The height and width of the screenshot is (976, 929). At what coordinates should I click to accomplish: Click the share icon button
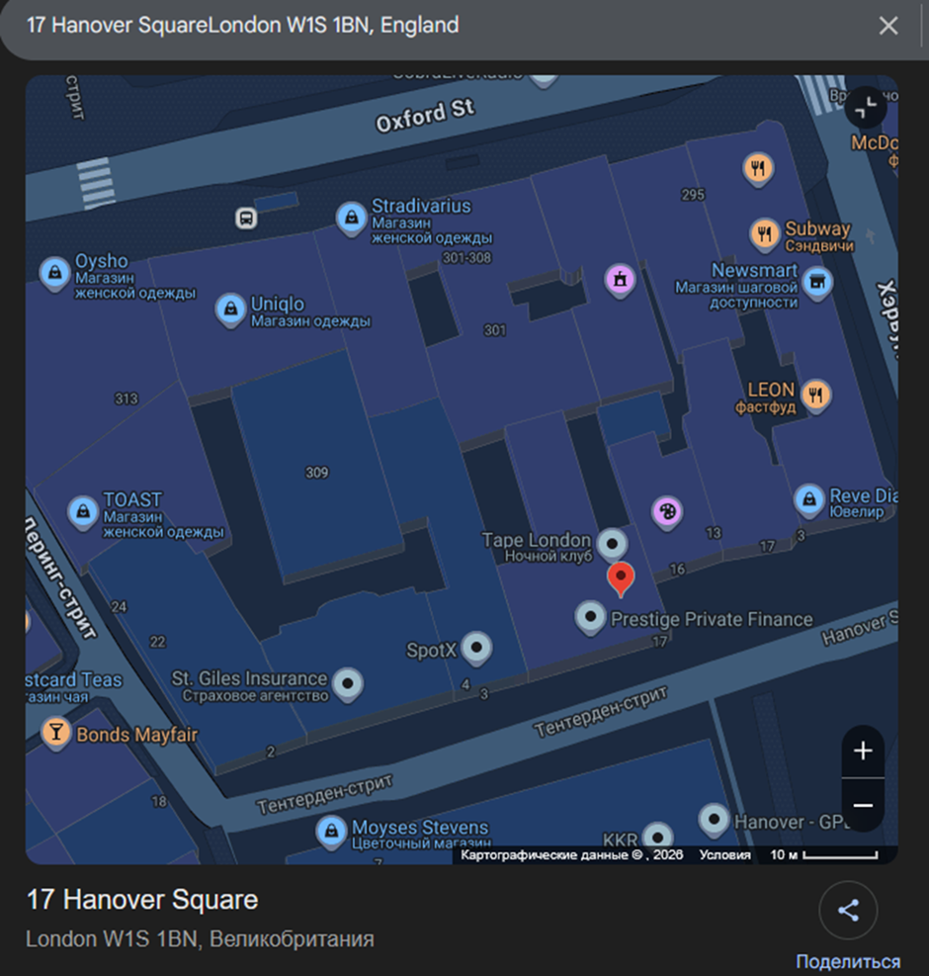coord(848,910)
